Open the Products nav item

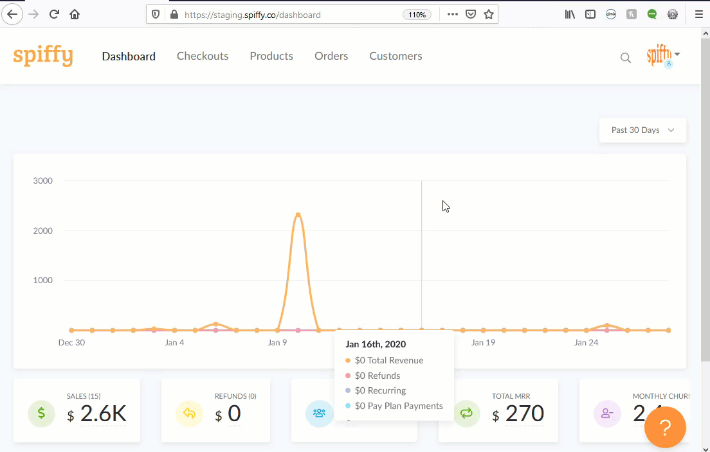271,56
